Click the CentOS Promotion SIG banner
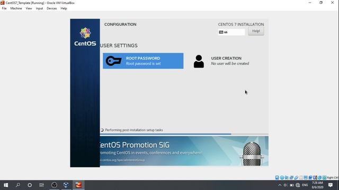 (x=184, y=151)
